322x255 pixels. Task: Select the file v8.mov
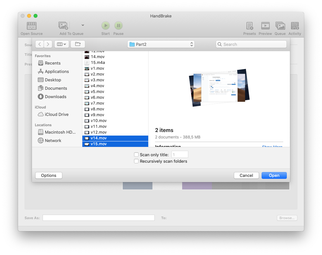[115, 109]
